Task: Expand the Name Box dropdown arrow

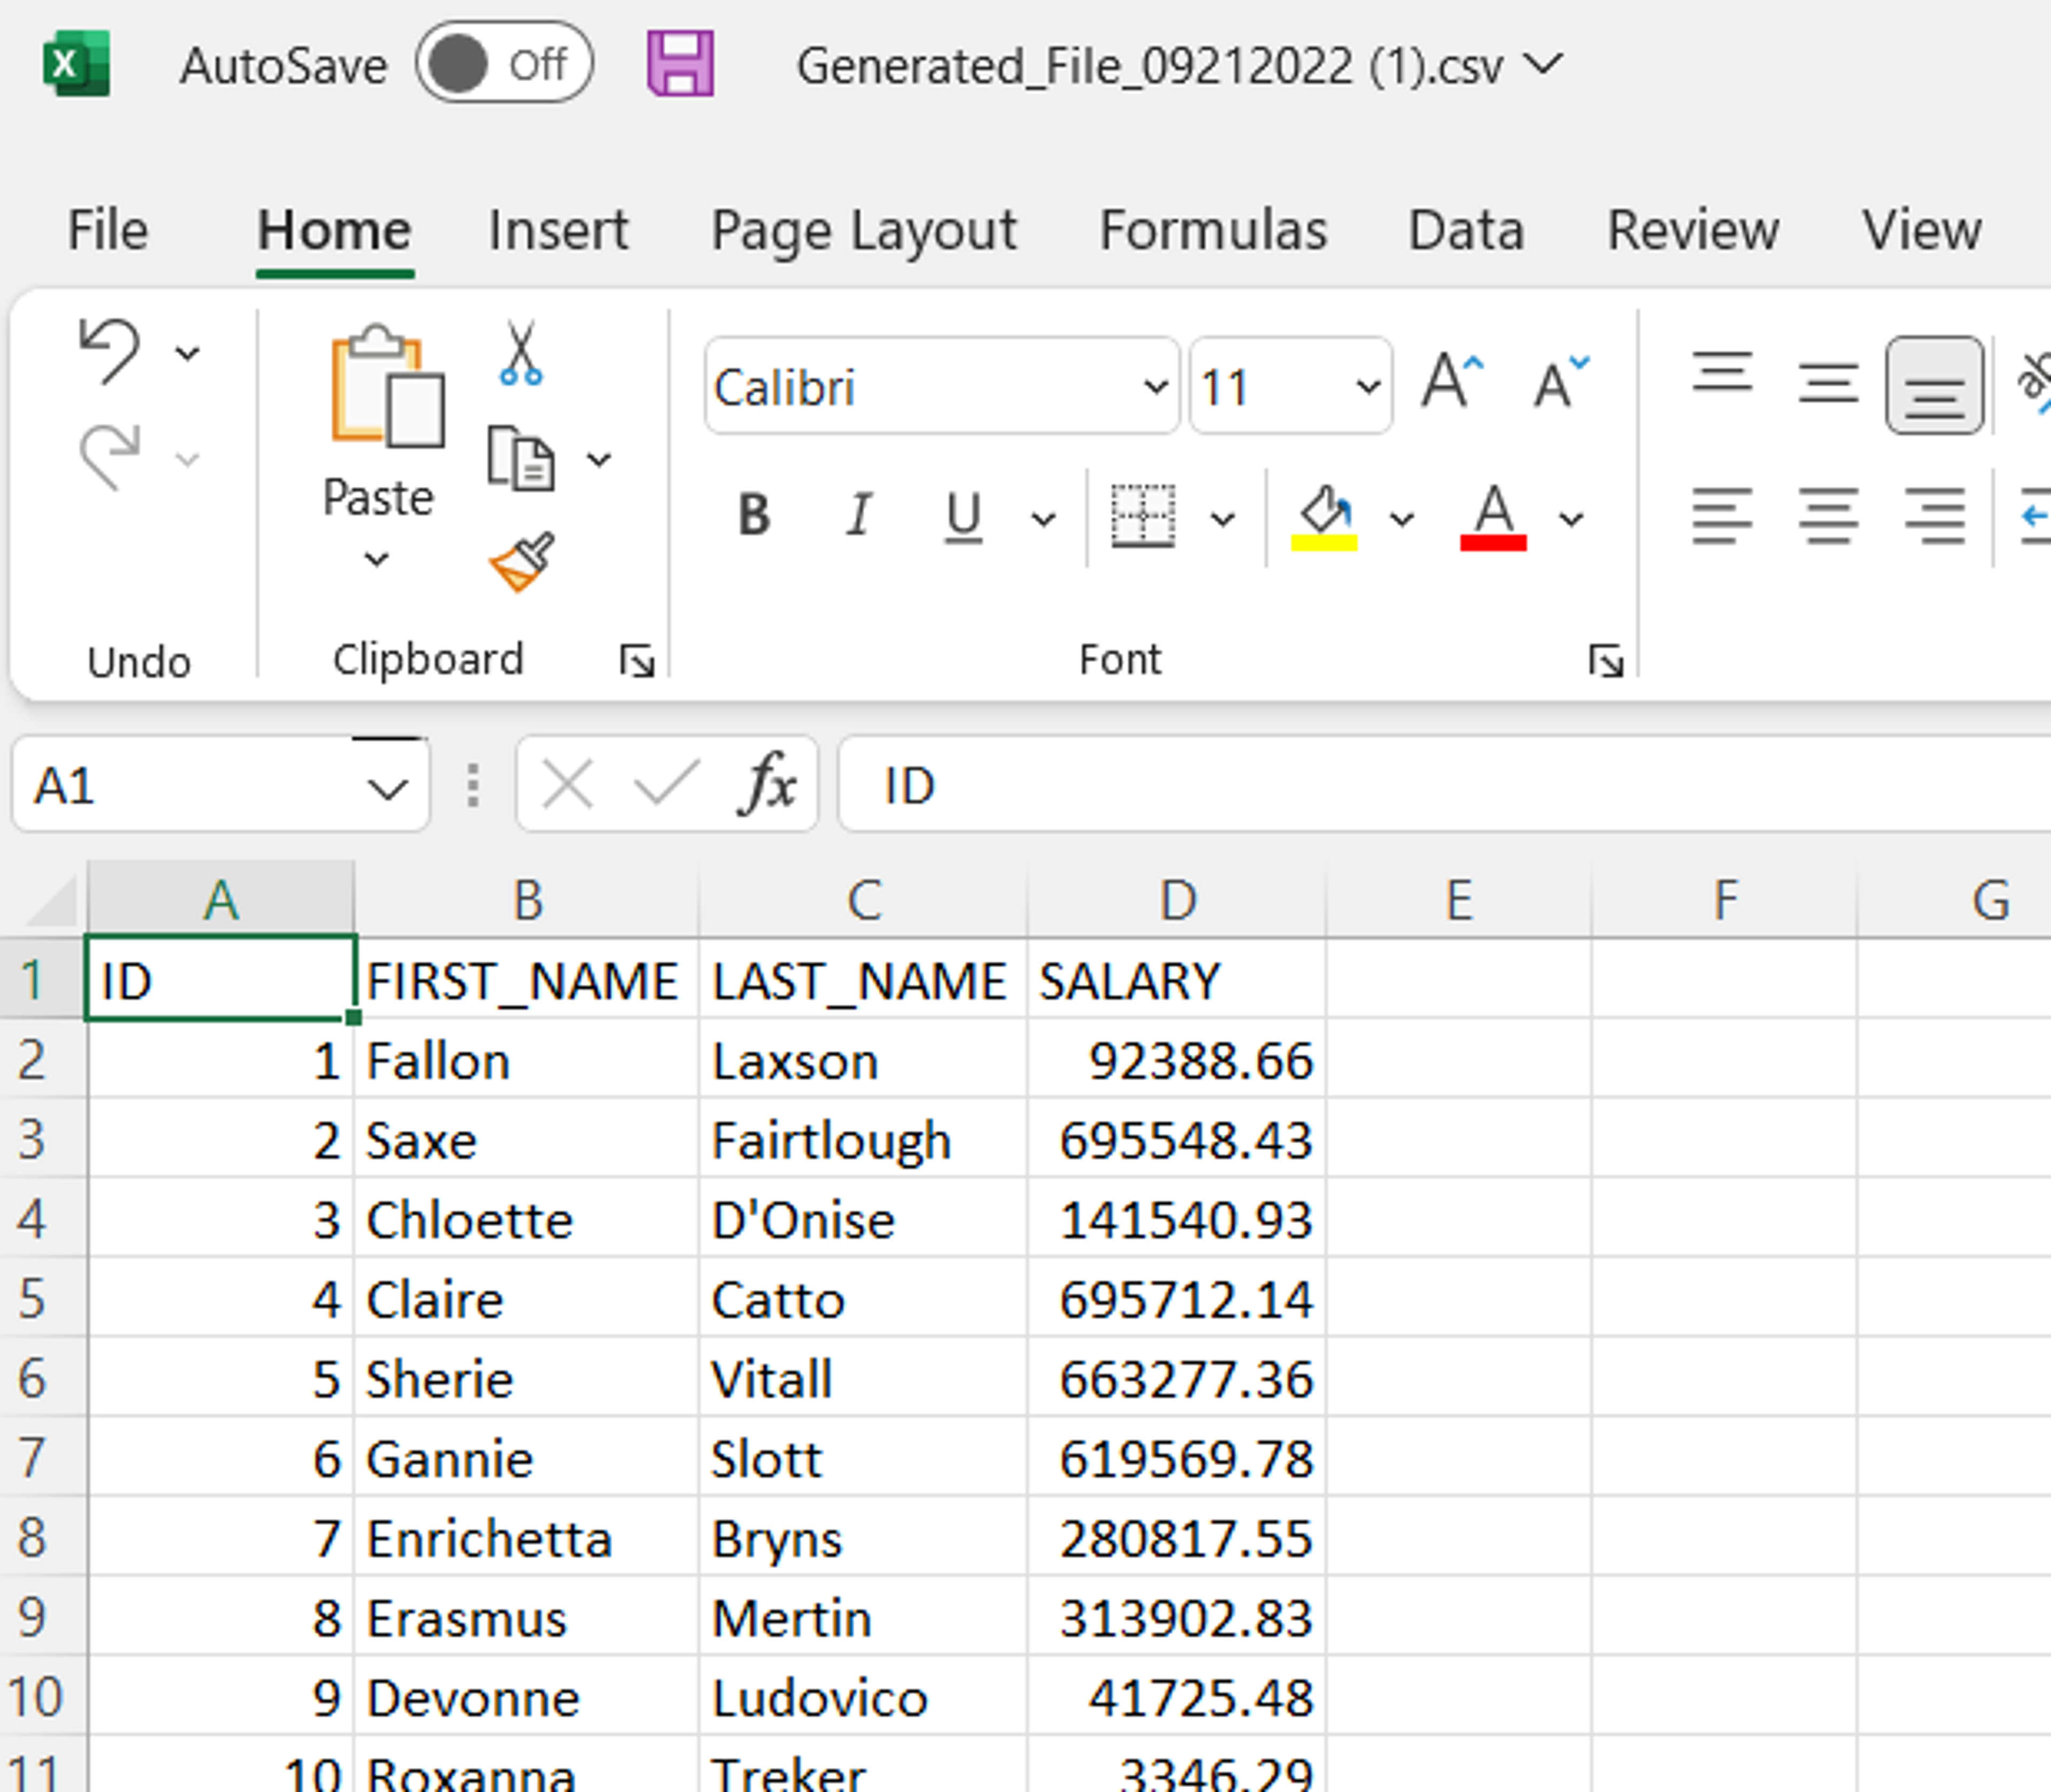Action: [388, 788]
